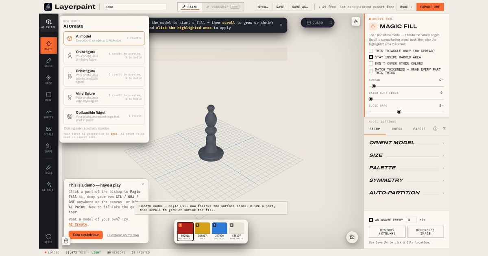Select the red Hot-Rod swatch
The height and width of the screenshot is (256, 488).
point(185,231)
